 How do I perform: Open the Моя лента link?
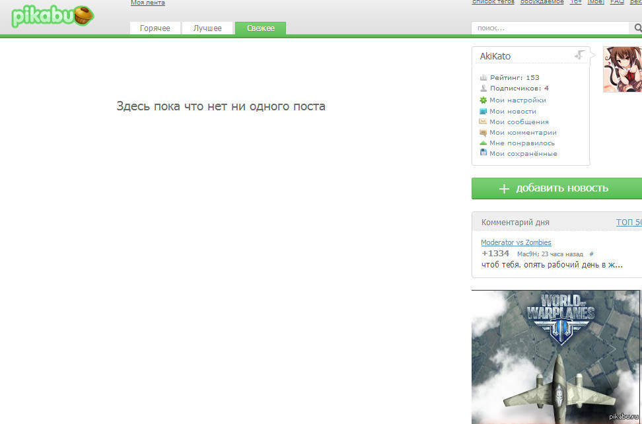click(148, 3)
